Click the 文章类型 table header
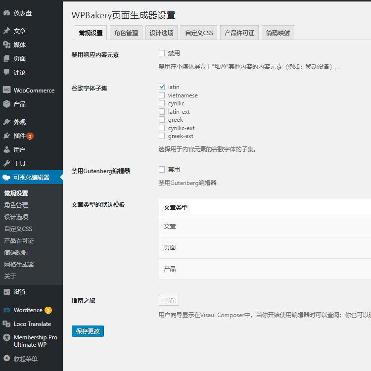The width and height of the screenshot is (371, 371). pyautogui.click(x=265, y=207)
